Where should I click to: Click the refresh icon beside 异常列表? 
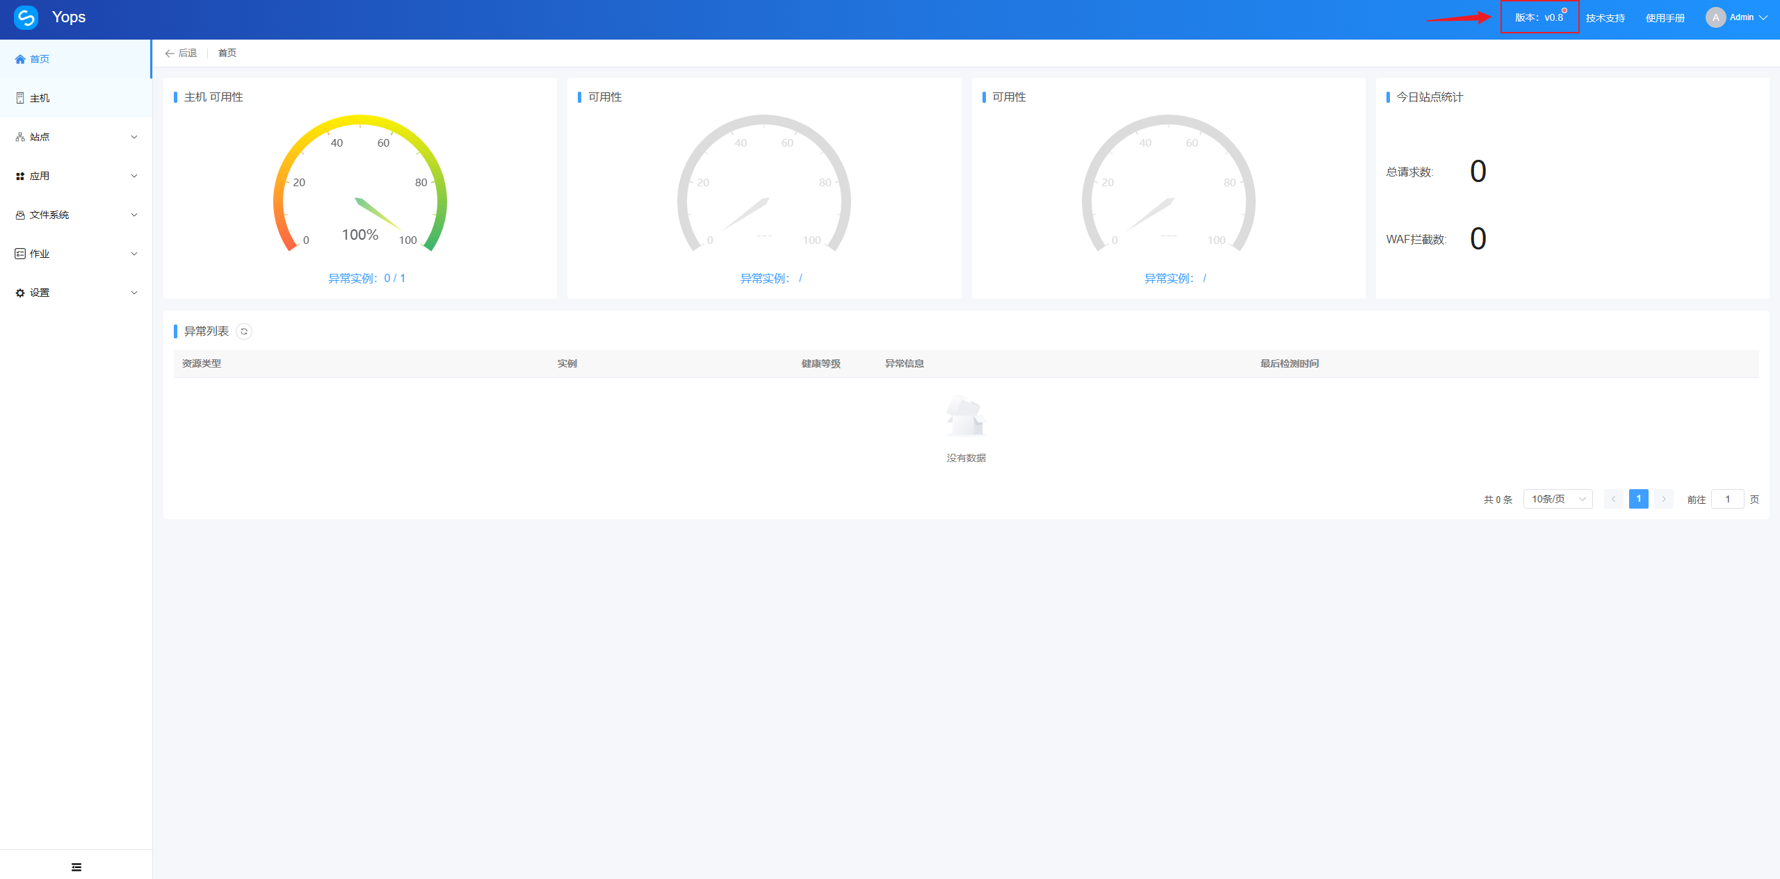(244, 331)
